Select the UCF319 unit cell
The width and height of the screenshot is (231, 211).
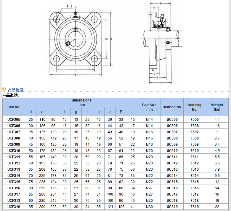14,207
